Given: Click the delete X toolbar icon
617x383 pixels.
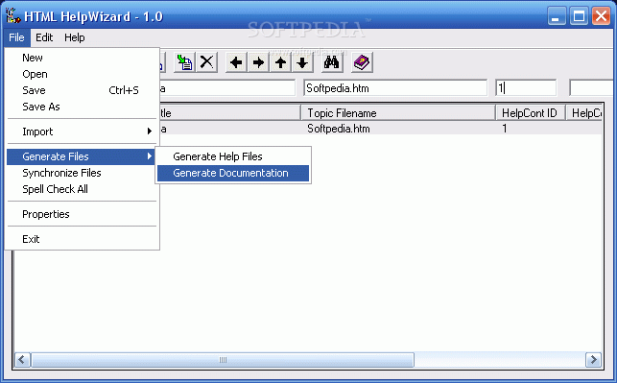Looking at the screenshot, I should tap(206, 62).
